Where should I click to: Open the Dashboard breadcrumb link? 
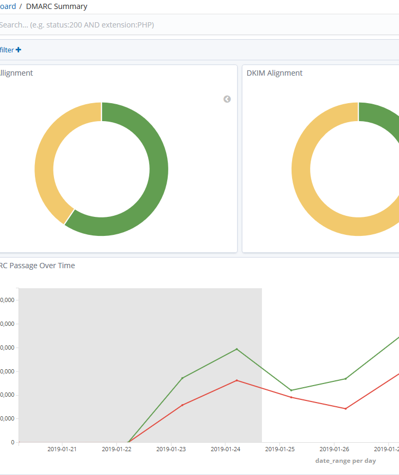point(7,6)
